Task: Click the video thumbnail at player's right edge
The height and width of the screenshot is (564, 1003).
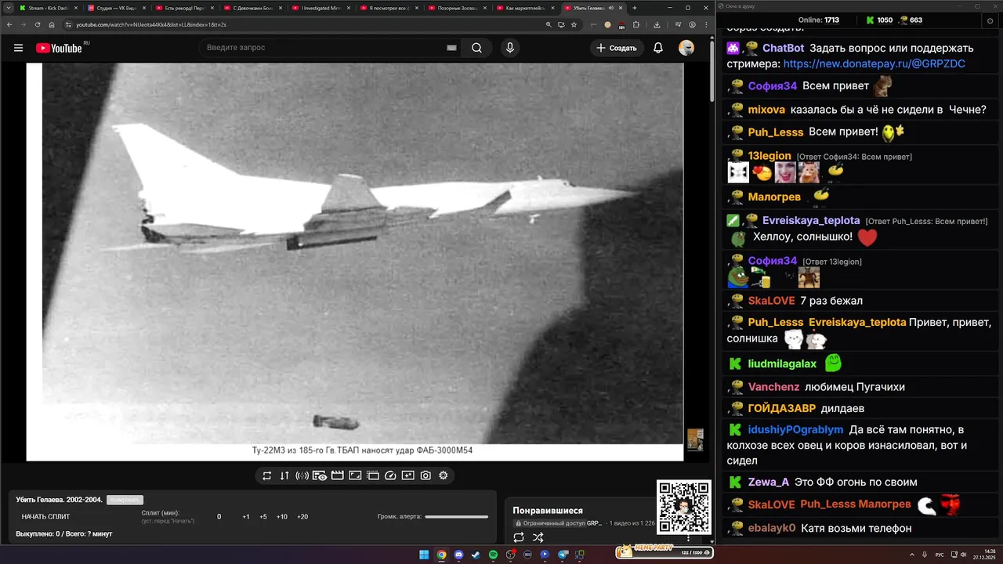Action: point(695,439)
